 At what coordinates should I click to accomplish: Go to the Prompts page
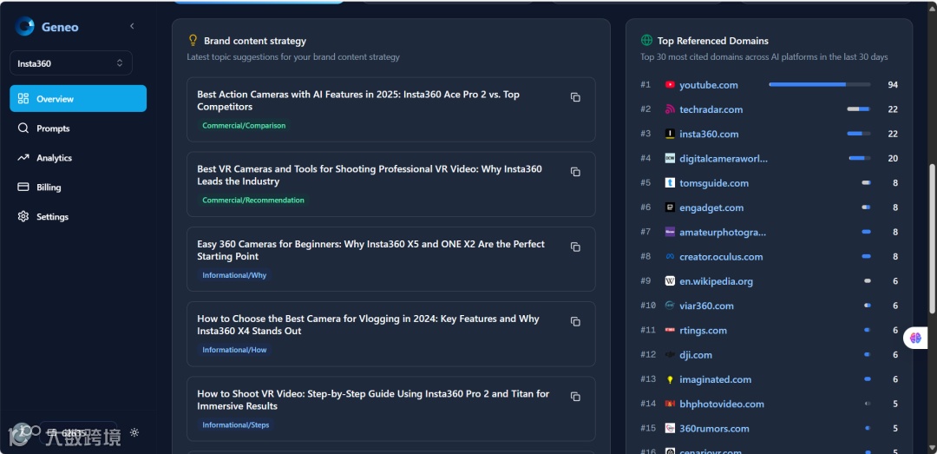click(x=78, y=128)
